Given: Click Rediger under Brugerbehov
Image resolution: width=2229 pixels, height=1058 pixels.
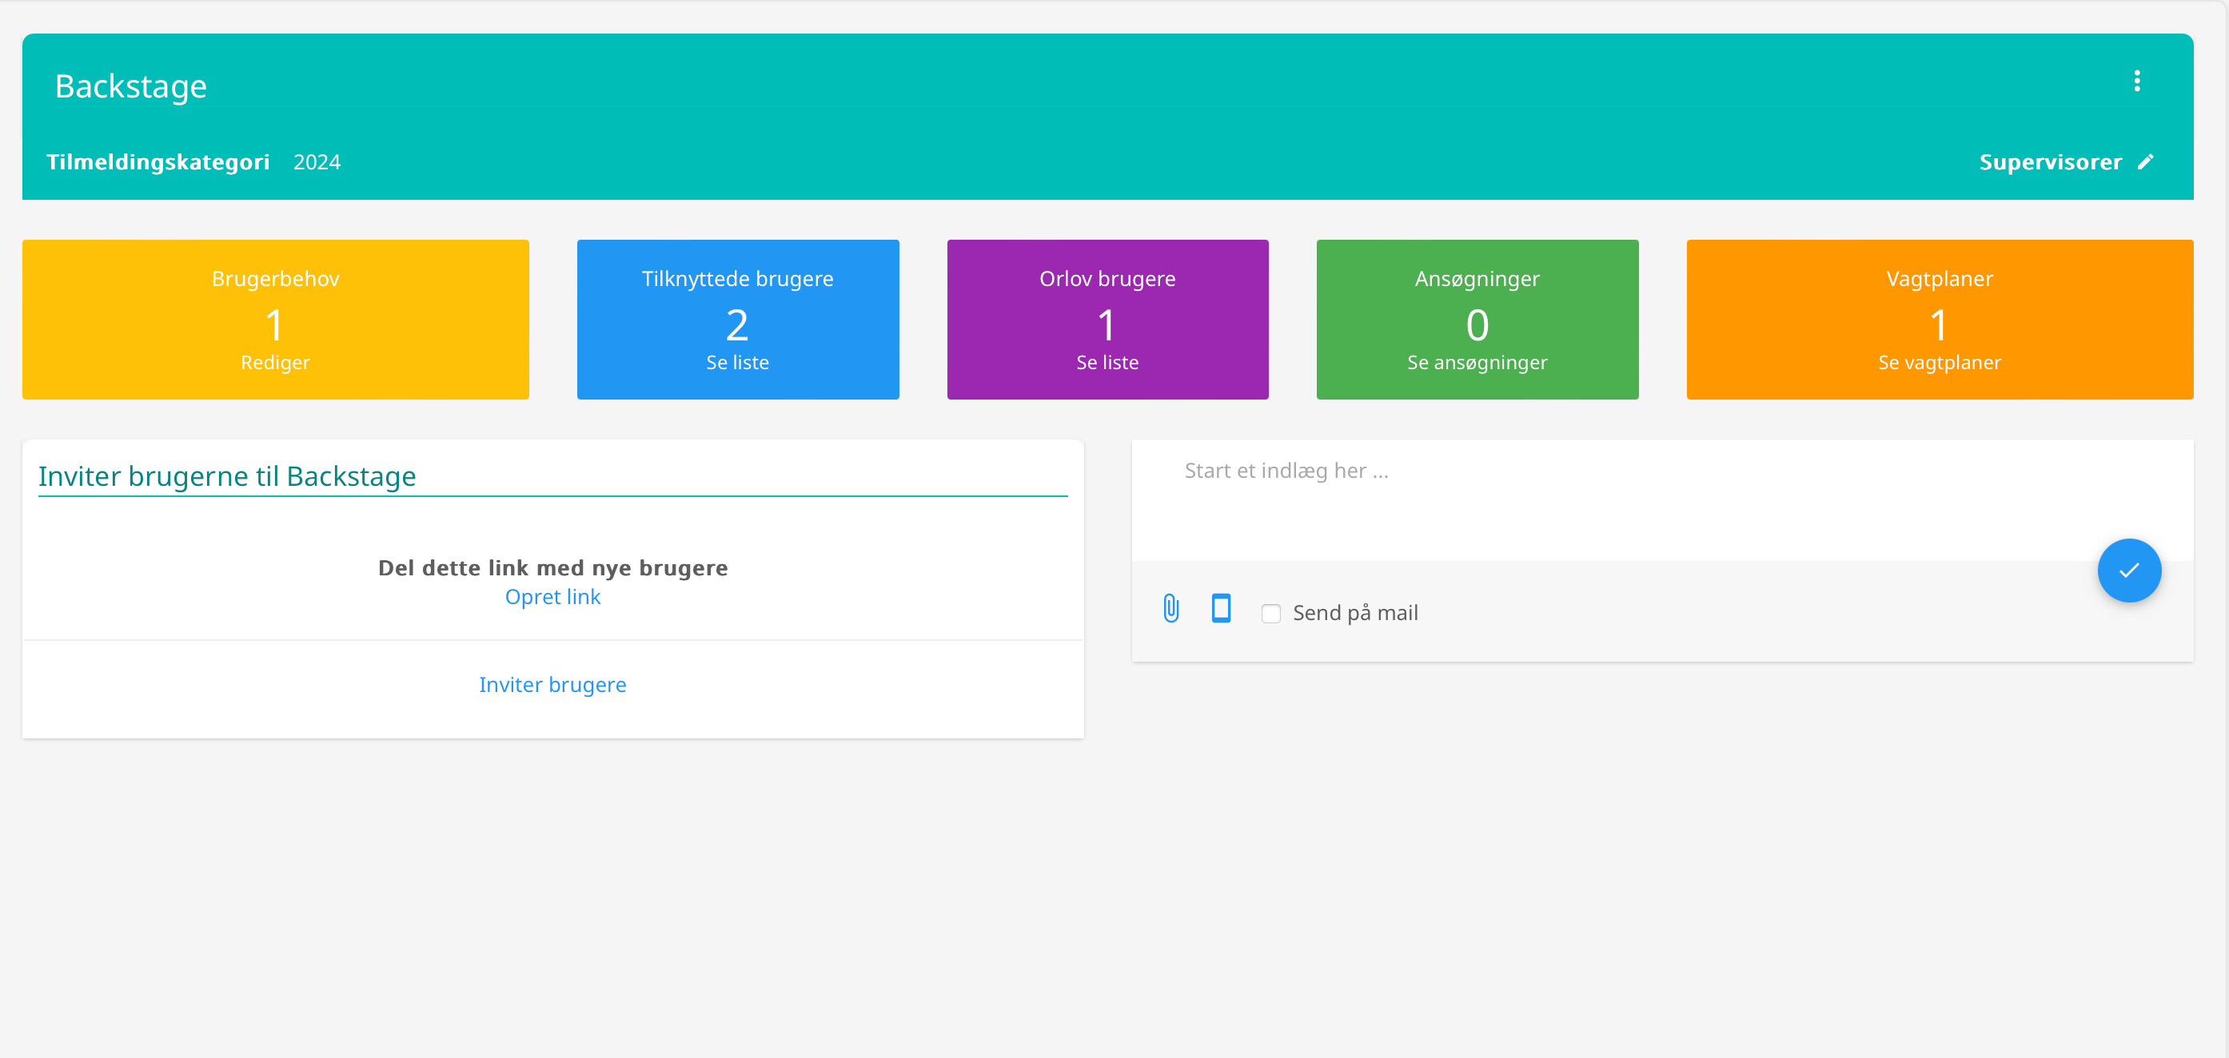Looking at the screenshot, I should pyautogui.click(x=275, y=363).
